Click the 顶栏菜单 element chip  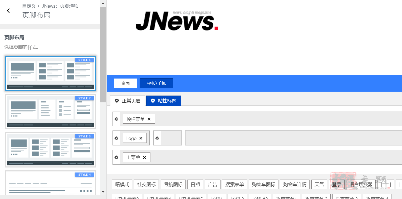tap(139, 119)
